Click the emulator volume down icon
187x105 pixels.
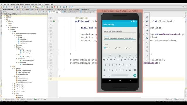[x=147, y=26]
